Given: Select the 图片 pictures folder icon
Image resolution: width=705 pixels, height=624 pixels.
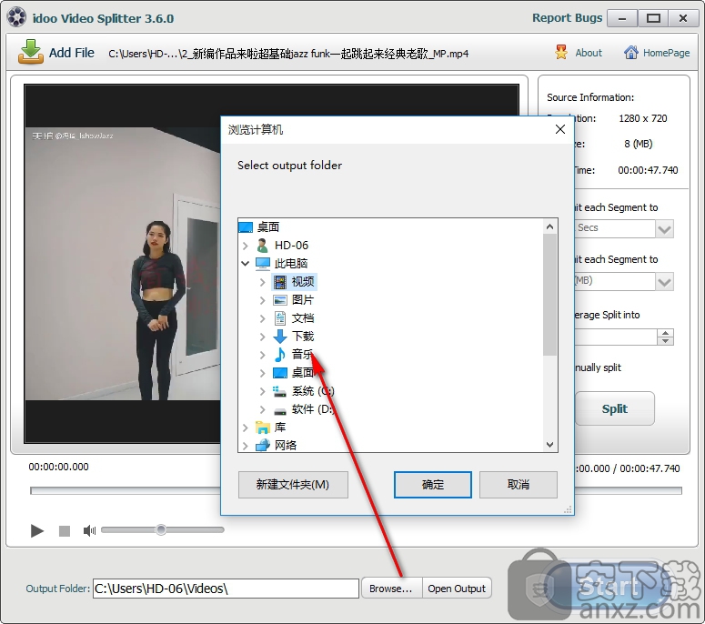Looking at the screenshot, I should point(279,300).
